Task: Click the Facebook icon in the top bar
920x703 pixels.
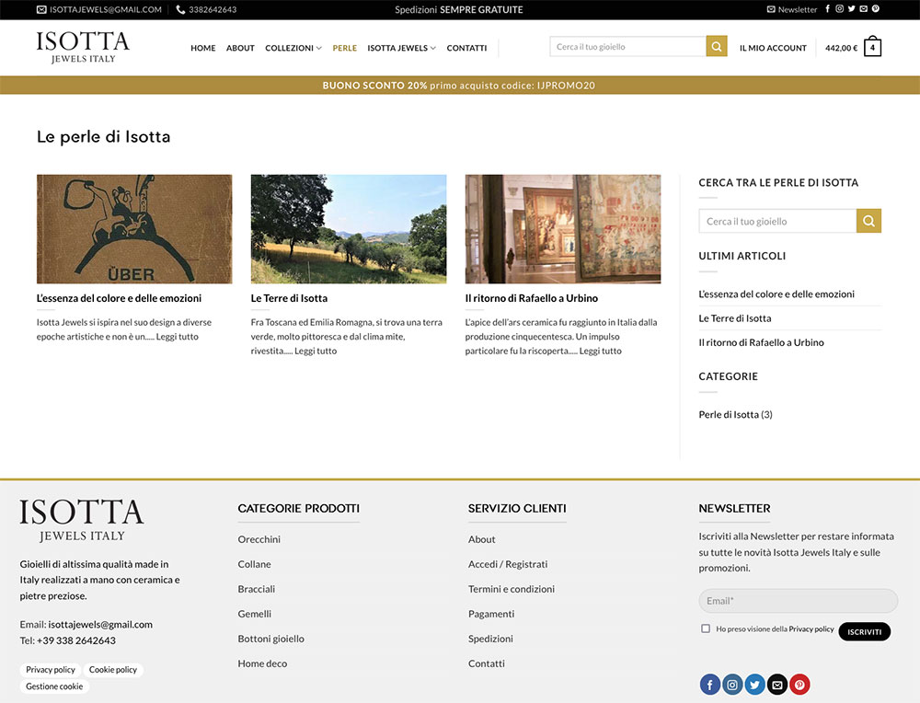Action: [x=828, y=9]
